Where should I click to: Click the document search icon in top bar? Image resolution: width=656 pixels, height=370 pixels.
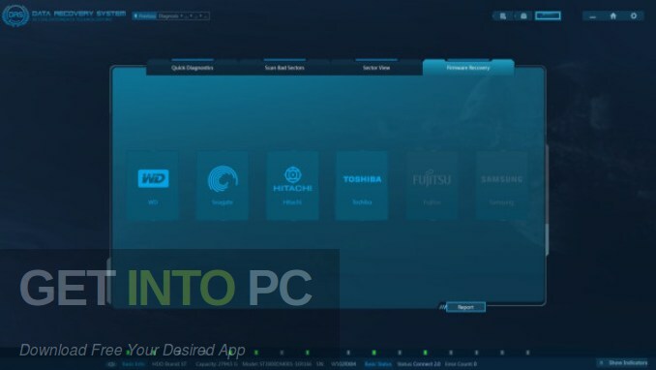coord(503,15)
